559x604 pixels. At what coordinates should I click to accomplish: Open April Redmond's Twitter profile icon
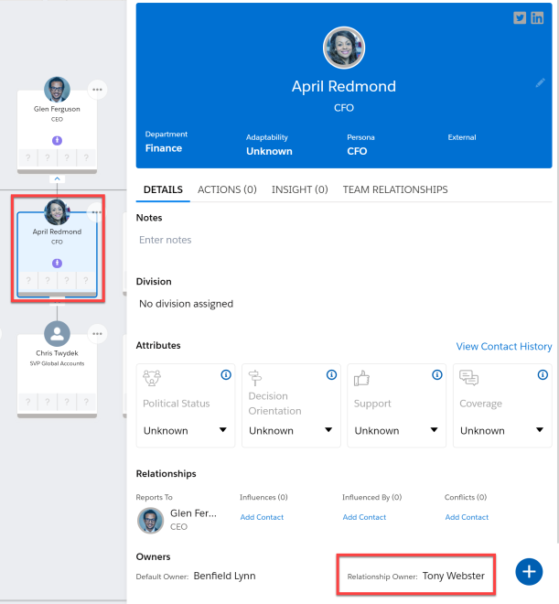point(520,17)
